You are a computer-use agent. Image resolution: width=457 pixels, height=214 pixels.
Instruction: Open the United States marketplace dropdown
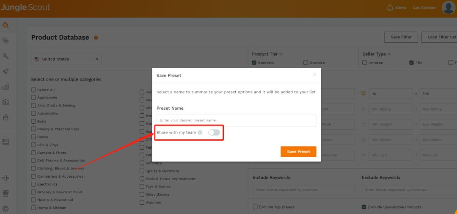pyautogui.click(x=66, y=59)
